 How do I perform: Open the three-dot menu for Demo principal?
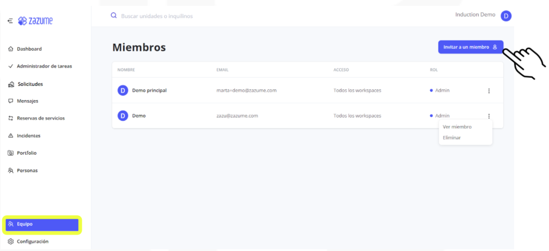[x=489, y=91]
